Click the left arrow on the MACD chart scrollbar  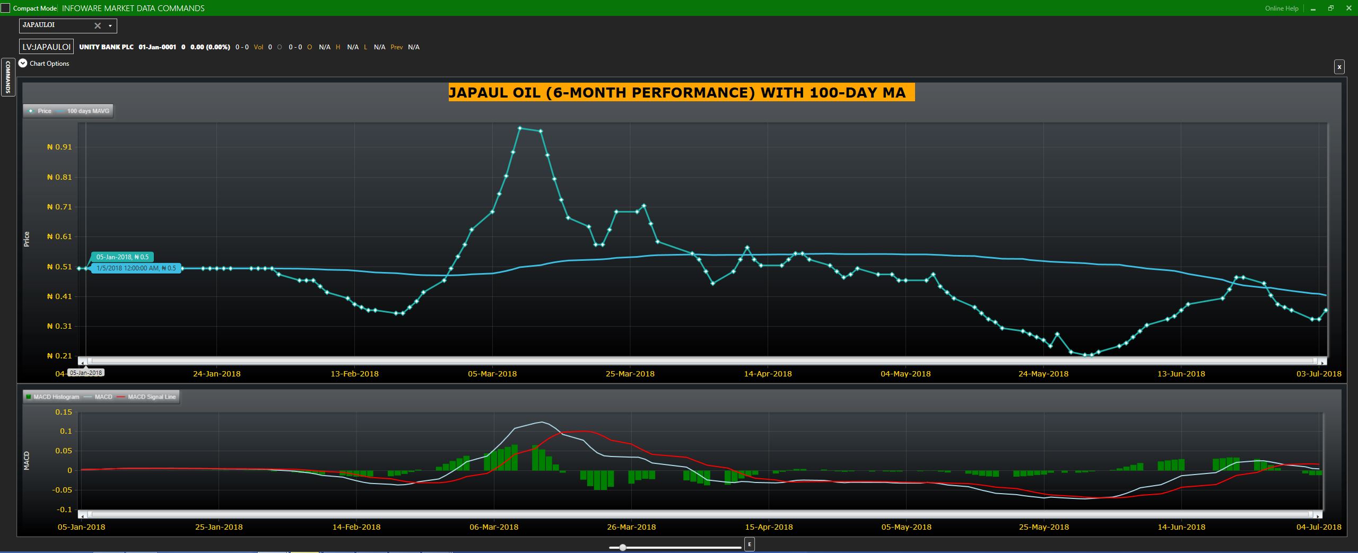click(82, 515)
